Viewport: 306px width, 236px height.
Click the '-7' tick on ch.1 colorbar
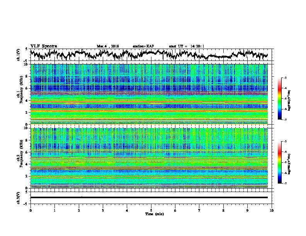[x=285, y=120]
